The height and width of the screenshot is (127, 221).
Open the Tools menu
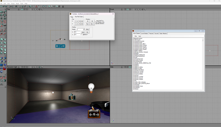(x=22, y=3)
